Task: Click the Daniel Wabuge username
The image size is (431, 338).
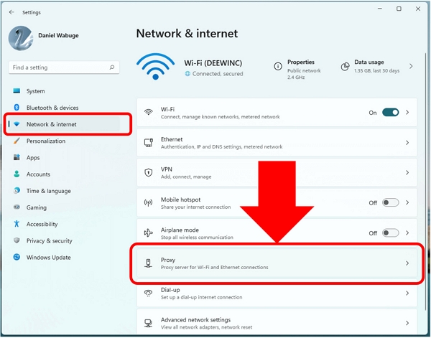Action: 58,35
